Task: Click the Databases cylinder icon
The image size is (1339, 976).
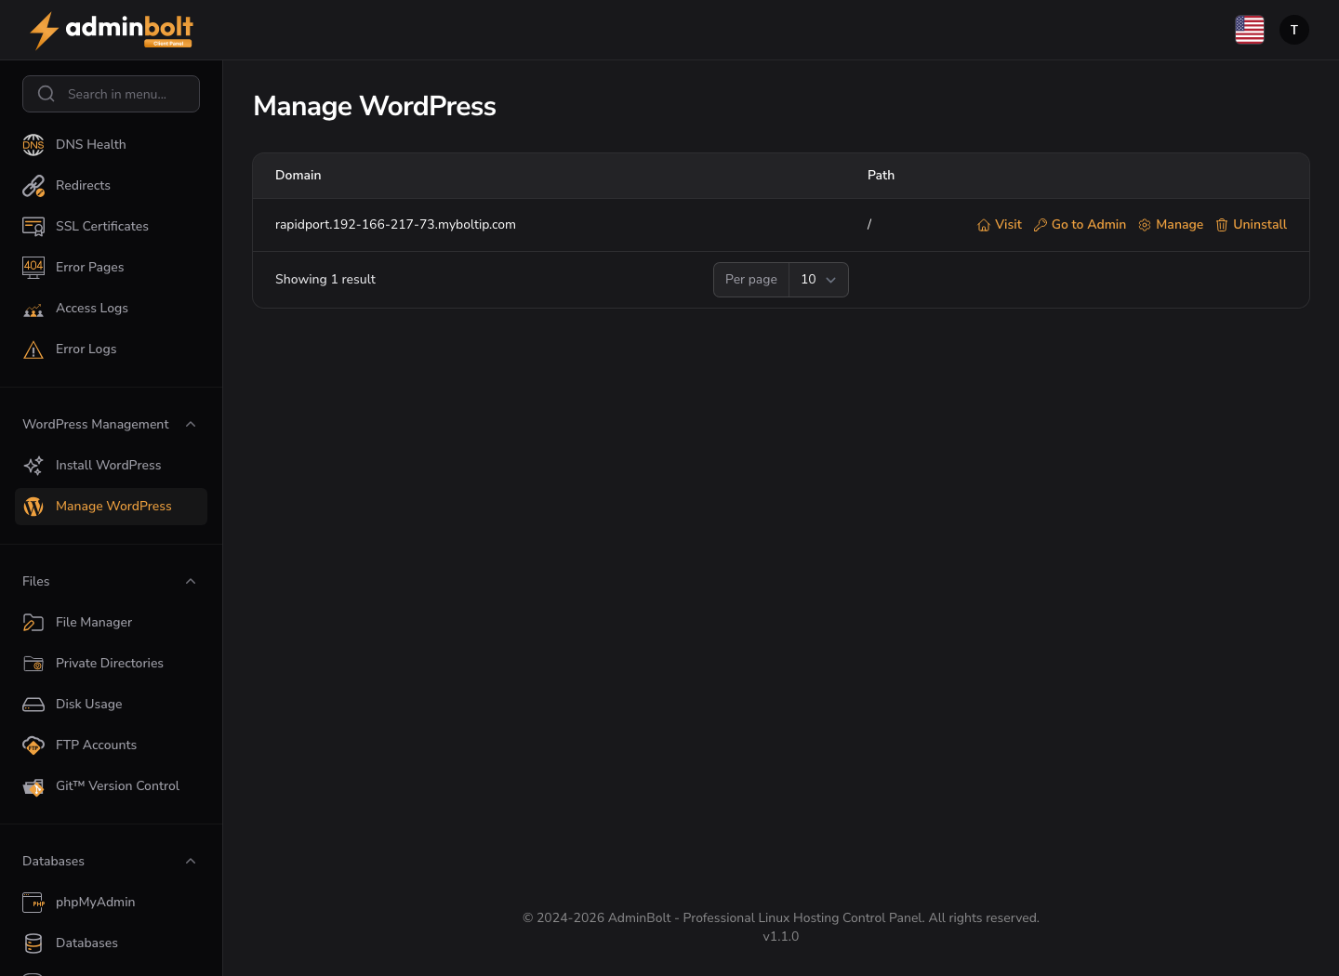Action: (x=33, y=943)
